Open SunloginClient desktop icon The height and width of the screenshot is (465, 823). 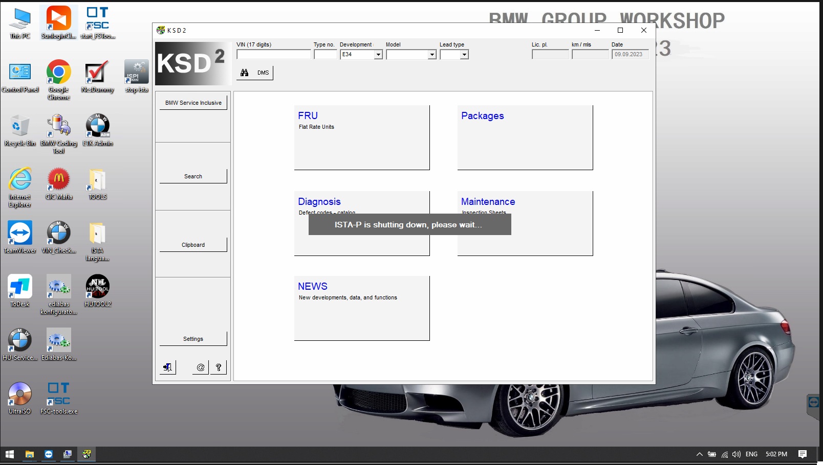click(59, 24)
